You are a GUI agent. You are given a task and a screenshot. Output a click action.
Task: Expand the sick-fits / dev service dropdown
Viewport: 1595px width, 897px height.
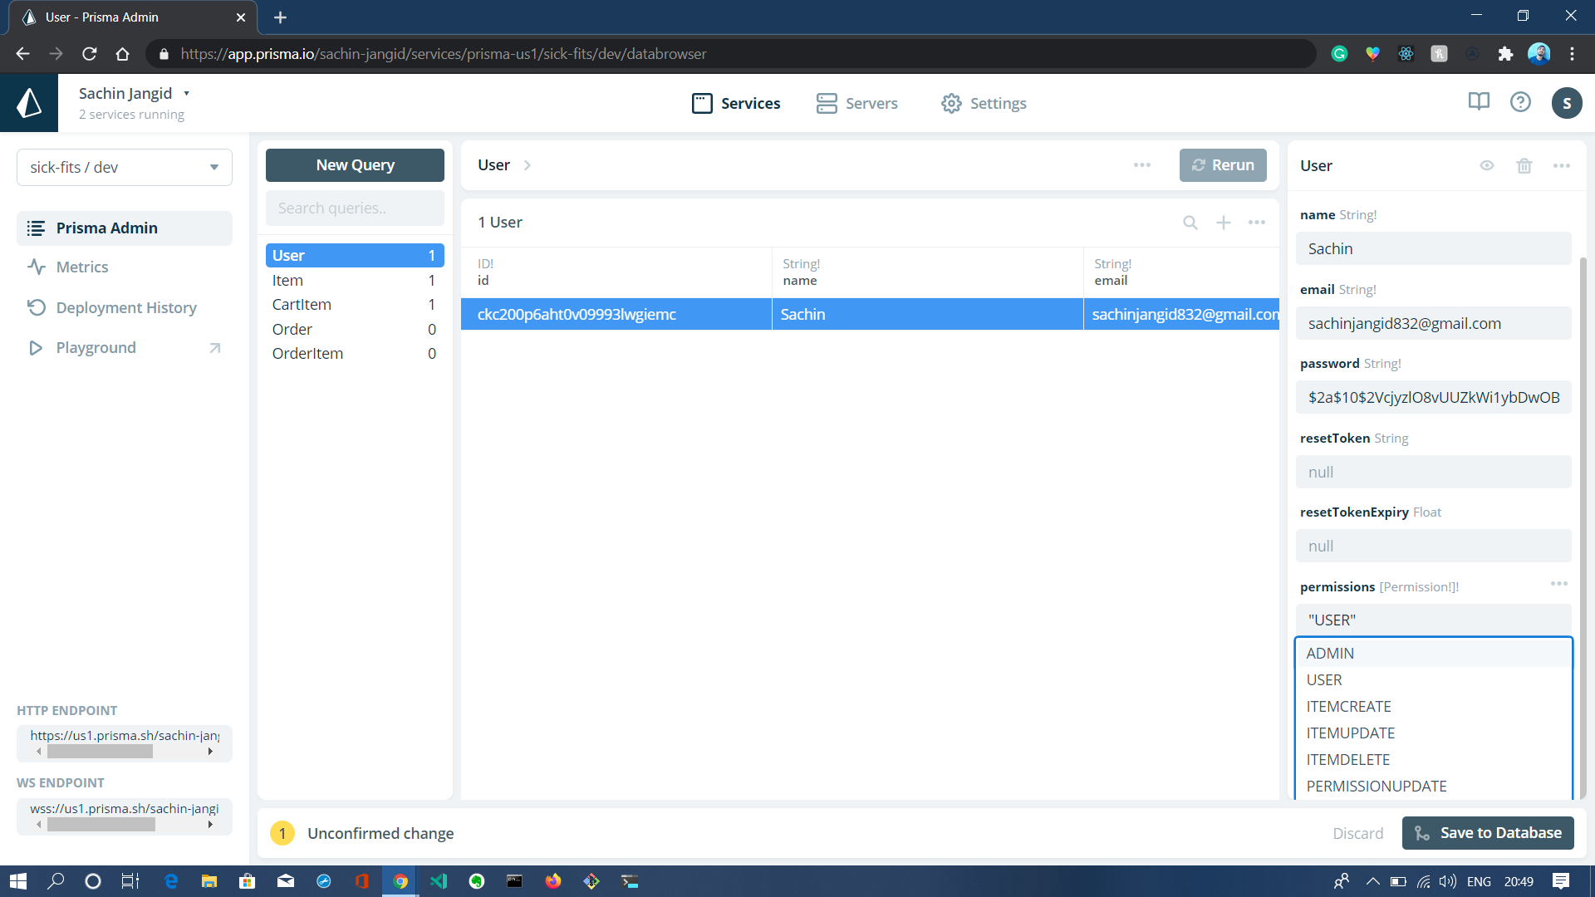(x=125, y=167)
